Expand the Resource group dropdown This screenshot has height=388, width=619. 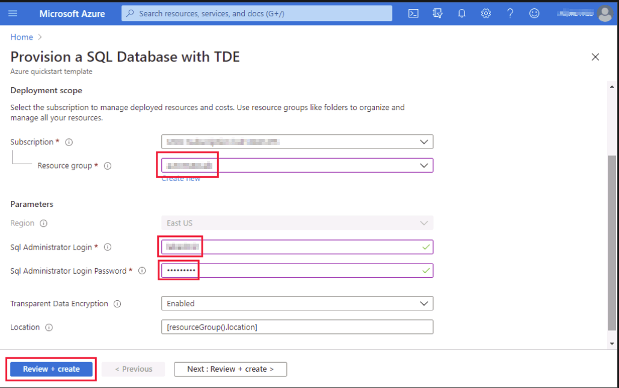[424, 165]
